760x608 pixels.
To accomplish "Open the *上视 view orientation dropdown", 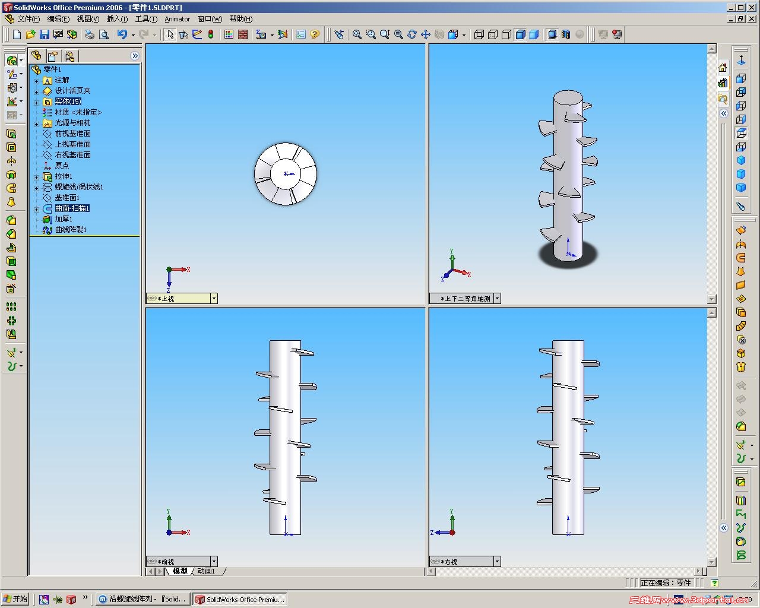I will pyautogui.click(x=214, y=298).
